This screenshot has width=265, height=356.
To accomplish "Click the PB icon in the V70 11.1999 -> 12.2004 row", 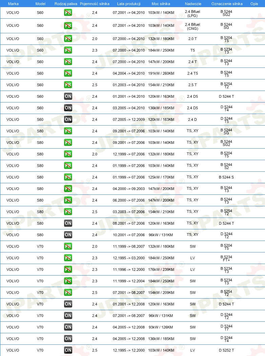I will tap(68, 281).
